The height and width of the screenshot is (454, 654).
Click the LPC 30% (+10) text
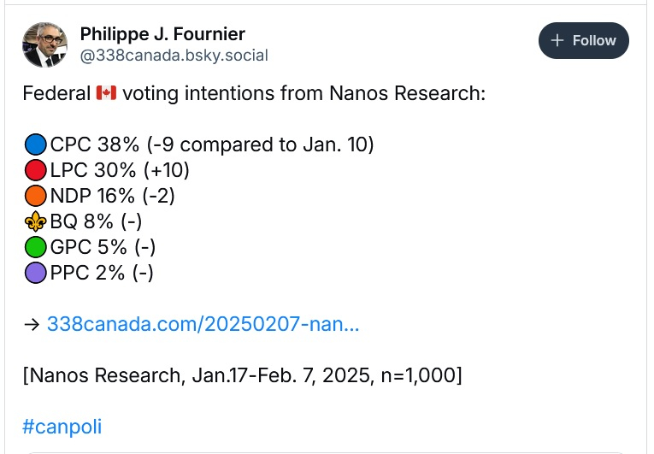[120, 170]
